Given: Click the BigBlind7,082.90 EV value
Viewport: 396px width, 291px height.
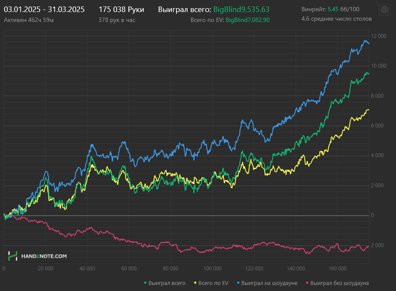Looking at the screenshot, I should pos(247,20).
